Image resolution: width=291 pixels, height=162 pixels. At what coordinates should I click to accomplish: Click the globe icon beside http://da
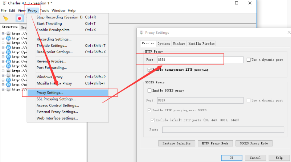8,66
